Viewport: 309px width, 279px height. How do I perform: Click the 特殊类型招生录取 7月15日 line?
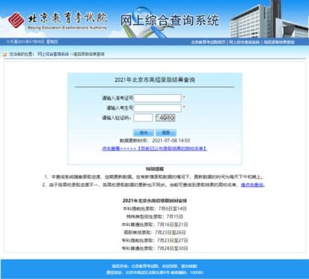(155, 216)
